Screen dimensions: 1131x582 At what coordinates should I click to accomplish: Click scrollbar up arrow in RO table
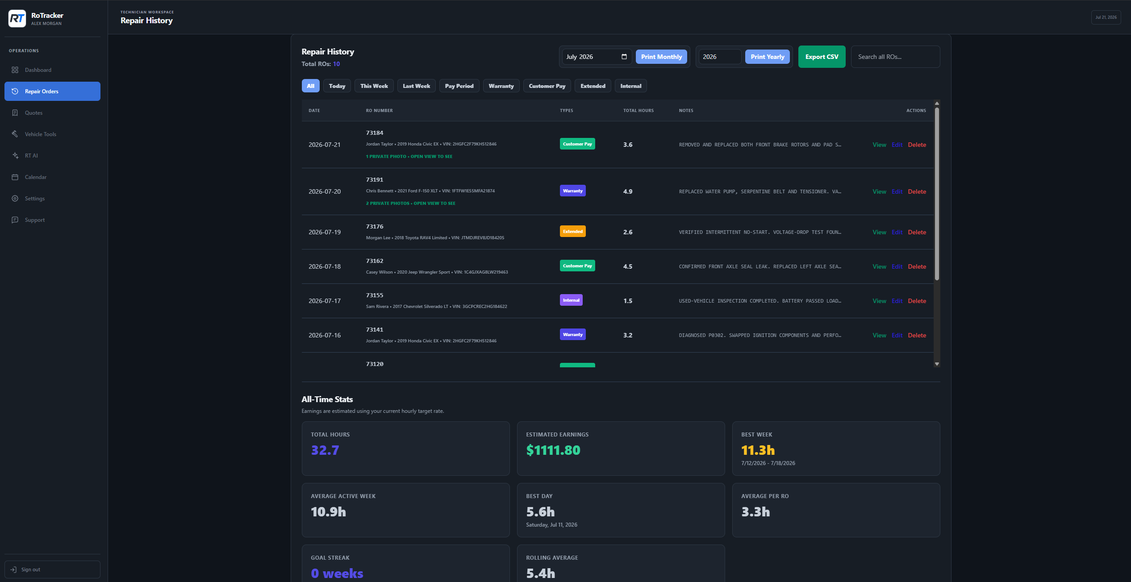[x=937, y=104]
